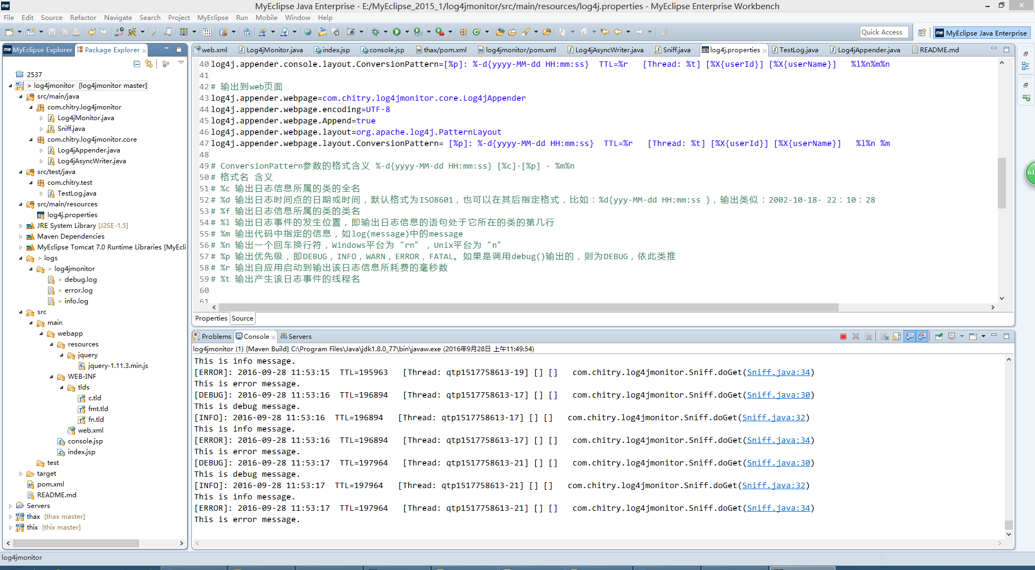Viewport: 1035px width, 570px height.
Task: Click the Clear Console icon
Action: [x=885, y=336]
